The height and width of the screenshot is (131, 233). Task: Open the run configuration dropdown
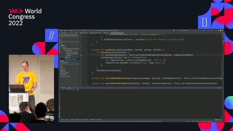[x=184, y=31]
